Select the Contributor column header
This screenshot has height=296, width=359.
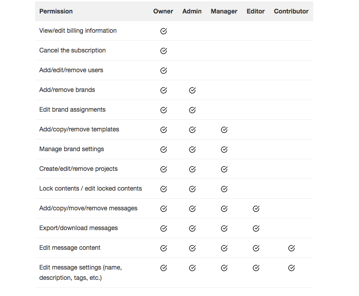point(291,11)
